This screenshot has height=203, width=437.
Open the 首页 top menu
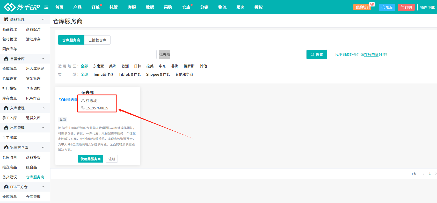59,7
